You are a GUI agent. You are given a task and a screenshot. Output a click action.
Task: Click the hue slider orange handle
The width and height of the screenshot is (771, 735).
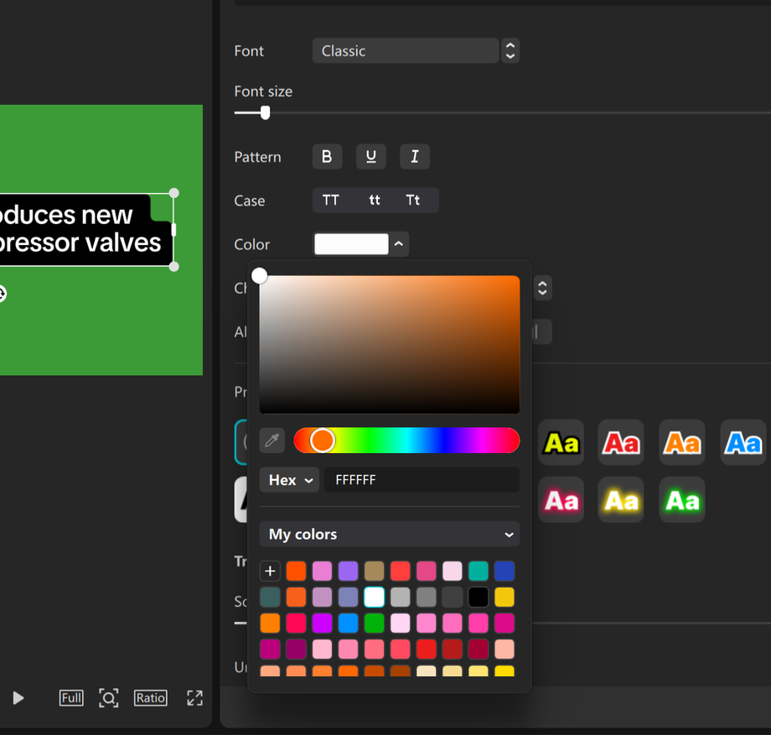[x=322, y=440]
